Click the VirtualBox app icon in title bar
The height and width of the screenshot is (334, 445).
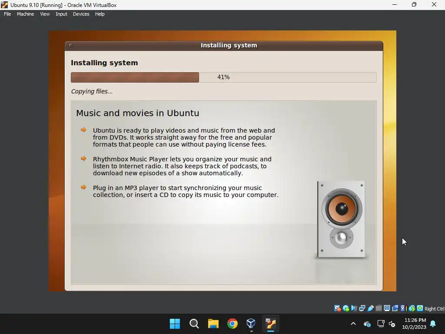coord(4,5)
